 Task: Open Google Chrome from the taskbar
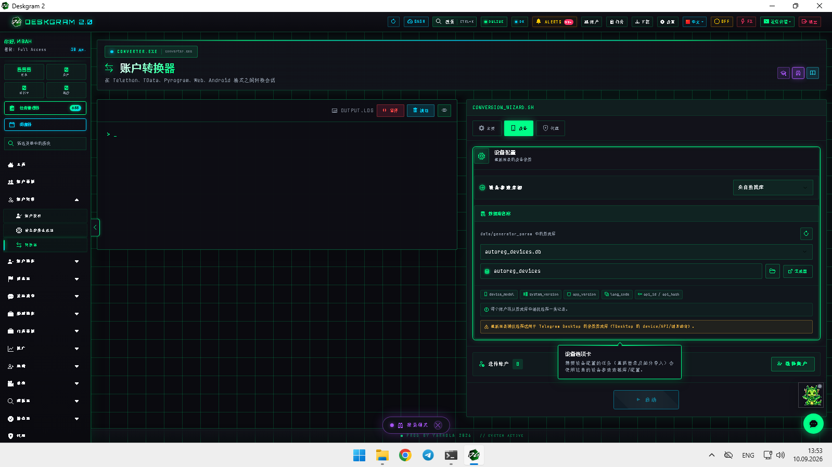(405, 456)
